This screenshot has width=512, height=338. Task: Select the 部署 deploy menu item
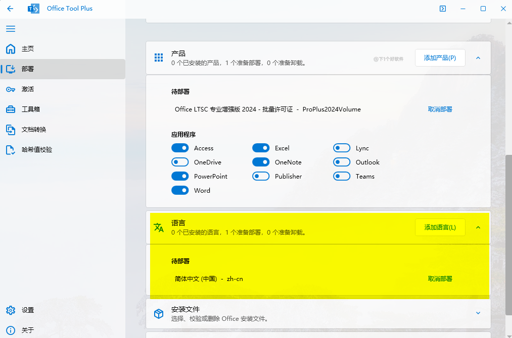click(x=27, y=69)
